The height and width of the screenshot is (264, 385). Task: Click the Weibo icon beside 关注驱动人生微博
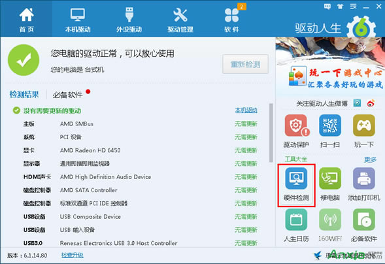(371, 103)
